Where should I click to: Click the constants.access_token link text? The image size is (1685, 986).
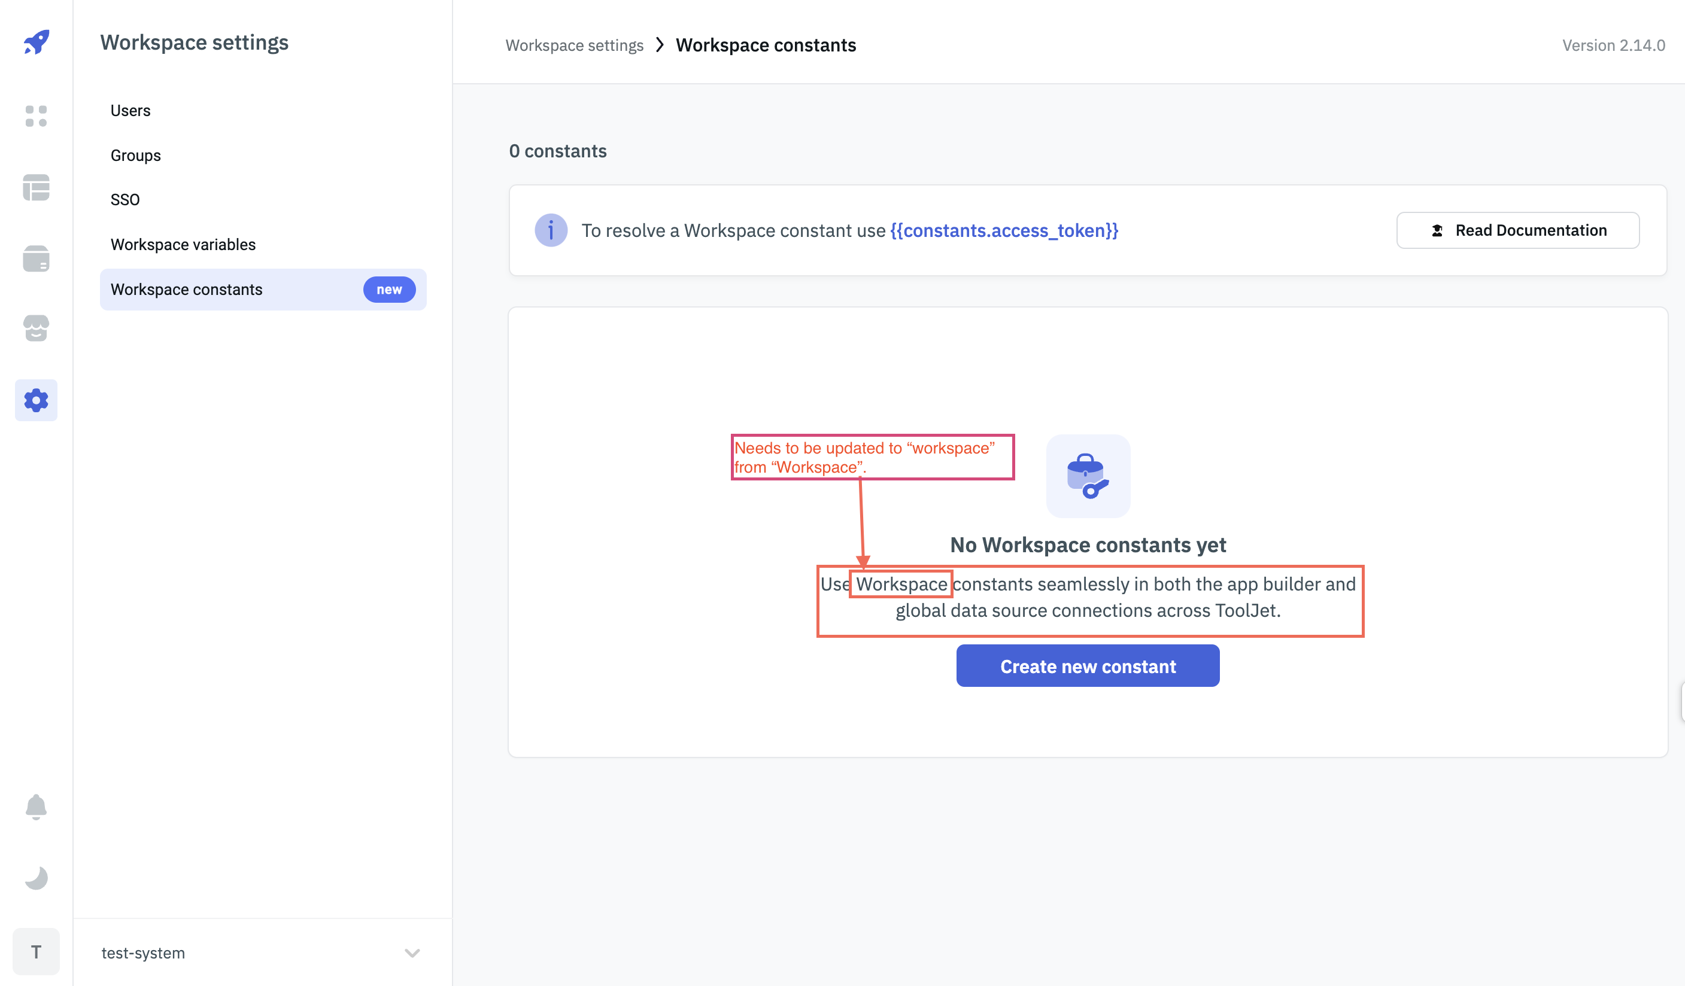pyautogui.click(x=1004, y=230)
